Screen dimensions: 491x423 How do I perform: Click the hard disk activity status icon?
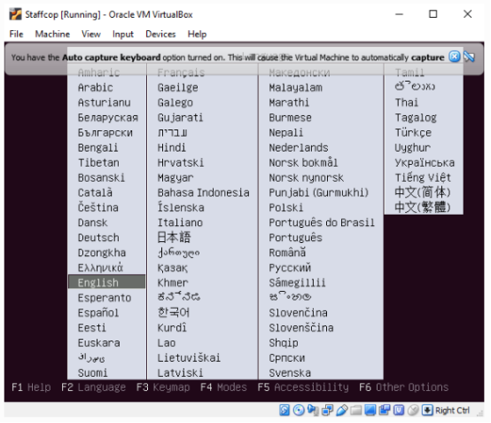point(284,411)
